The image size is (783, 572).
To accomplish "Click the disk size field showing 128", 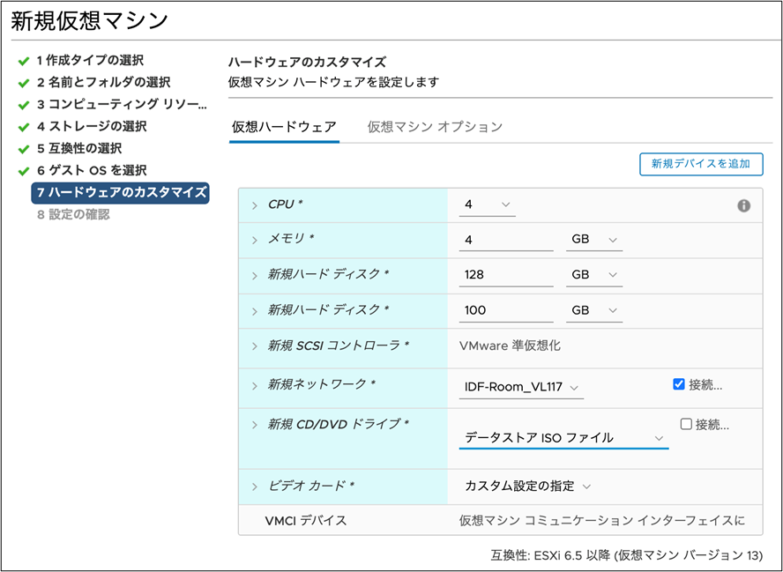I will pos(506,275).
